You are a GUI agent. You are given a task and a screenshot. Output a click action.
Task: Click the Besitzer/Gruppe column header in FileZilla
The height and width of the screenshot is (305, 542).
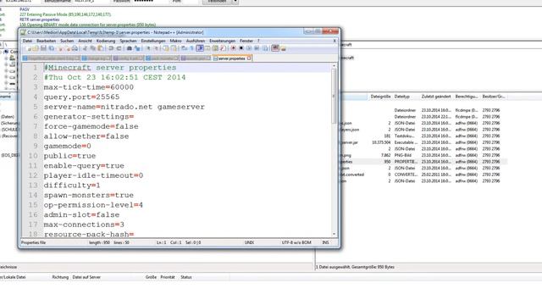(493, 97)
